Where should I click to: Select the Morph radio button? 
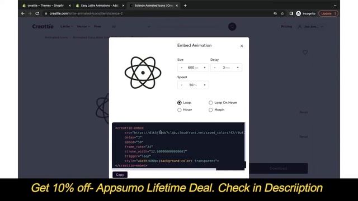pyautogui.click(x=211, y=110)
